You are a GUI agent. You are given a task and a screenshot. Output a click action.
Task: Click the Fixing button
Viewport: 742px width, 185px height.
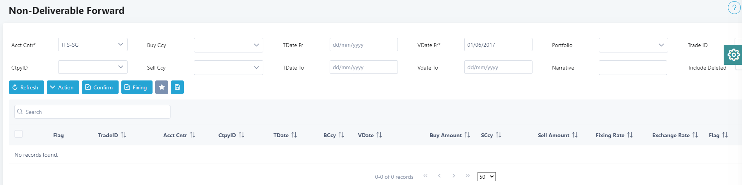[x=137, y=87]
